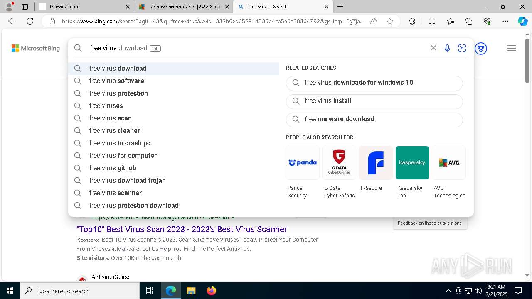Choose suggestion 'free virus software'
Screen dimensions: 532x299
click(x=174, y=81)
